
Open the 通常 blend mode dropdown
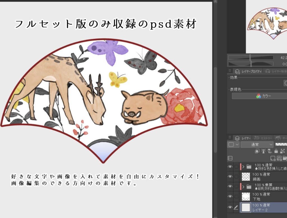[257, 144]
